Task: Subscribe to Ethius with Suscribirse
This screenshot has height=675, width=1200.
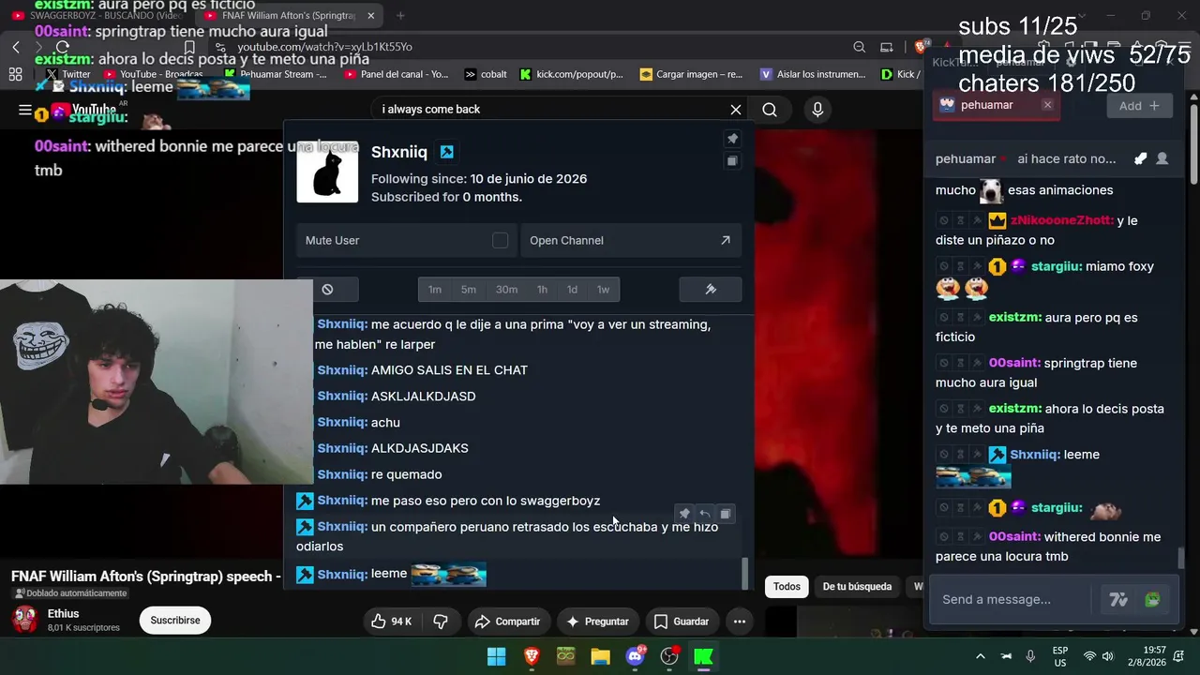Action: click(175, 621)
